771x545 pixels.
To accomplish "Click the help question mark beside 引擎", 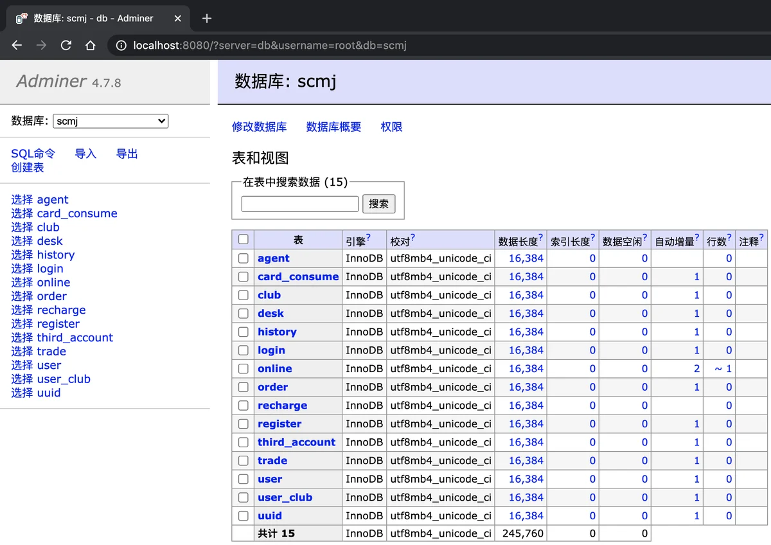I will [368, 237].
